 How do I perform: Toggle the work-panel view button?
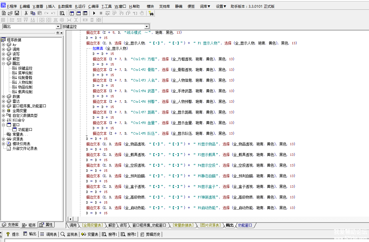tap(72, 13)
